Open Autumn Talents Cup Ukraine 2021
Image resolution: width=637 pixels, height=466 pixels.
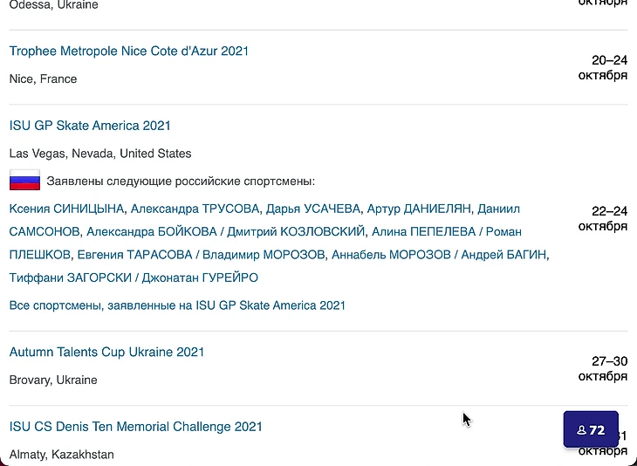106,352
